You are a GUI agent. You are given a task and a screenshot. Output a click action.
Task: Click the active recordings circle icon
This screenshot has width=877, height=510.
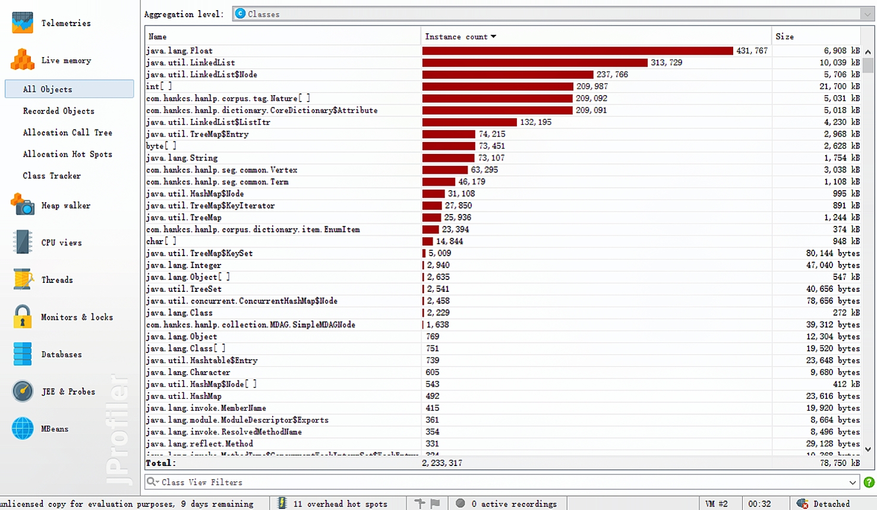(460, 503)
